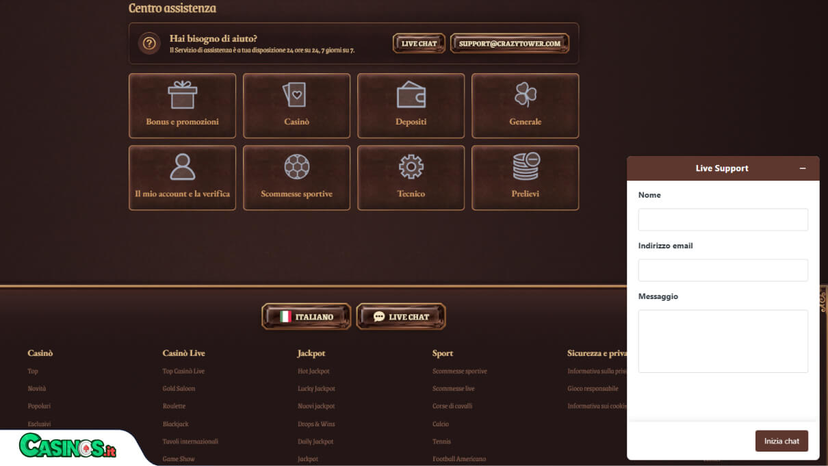Open the Casinò playing cards category
This screenshot has width=828, height=466.
(296, 106)
